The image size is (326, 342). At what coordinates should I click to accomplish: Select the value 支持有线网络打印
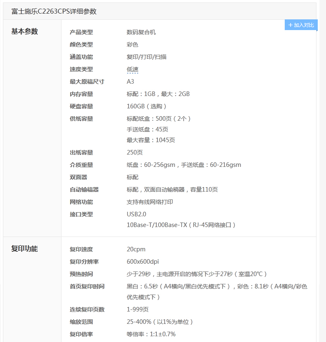(150, 202)
